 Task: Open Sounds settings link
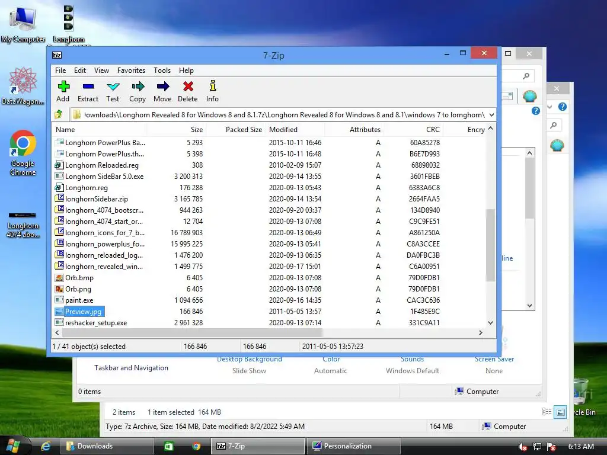click(x=413, y=359)
